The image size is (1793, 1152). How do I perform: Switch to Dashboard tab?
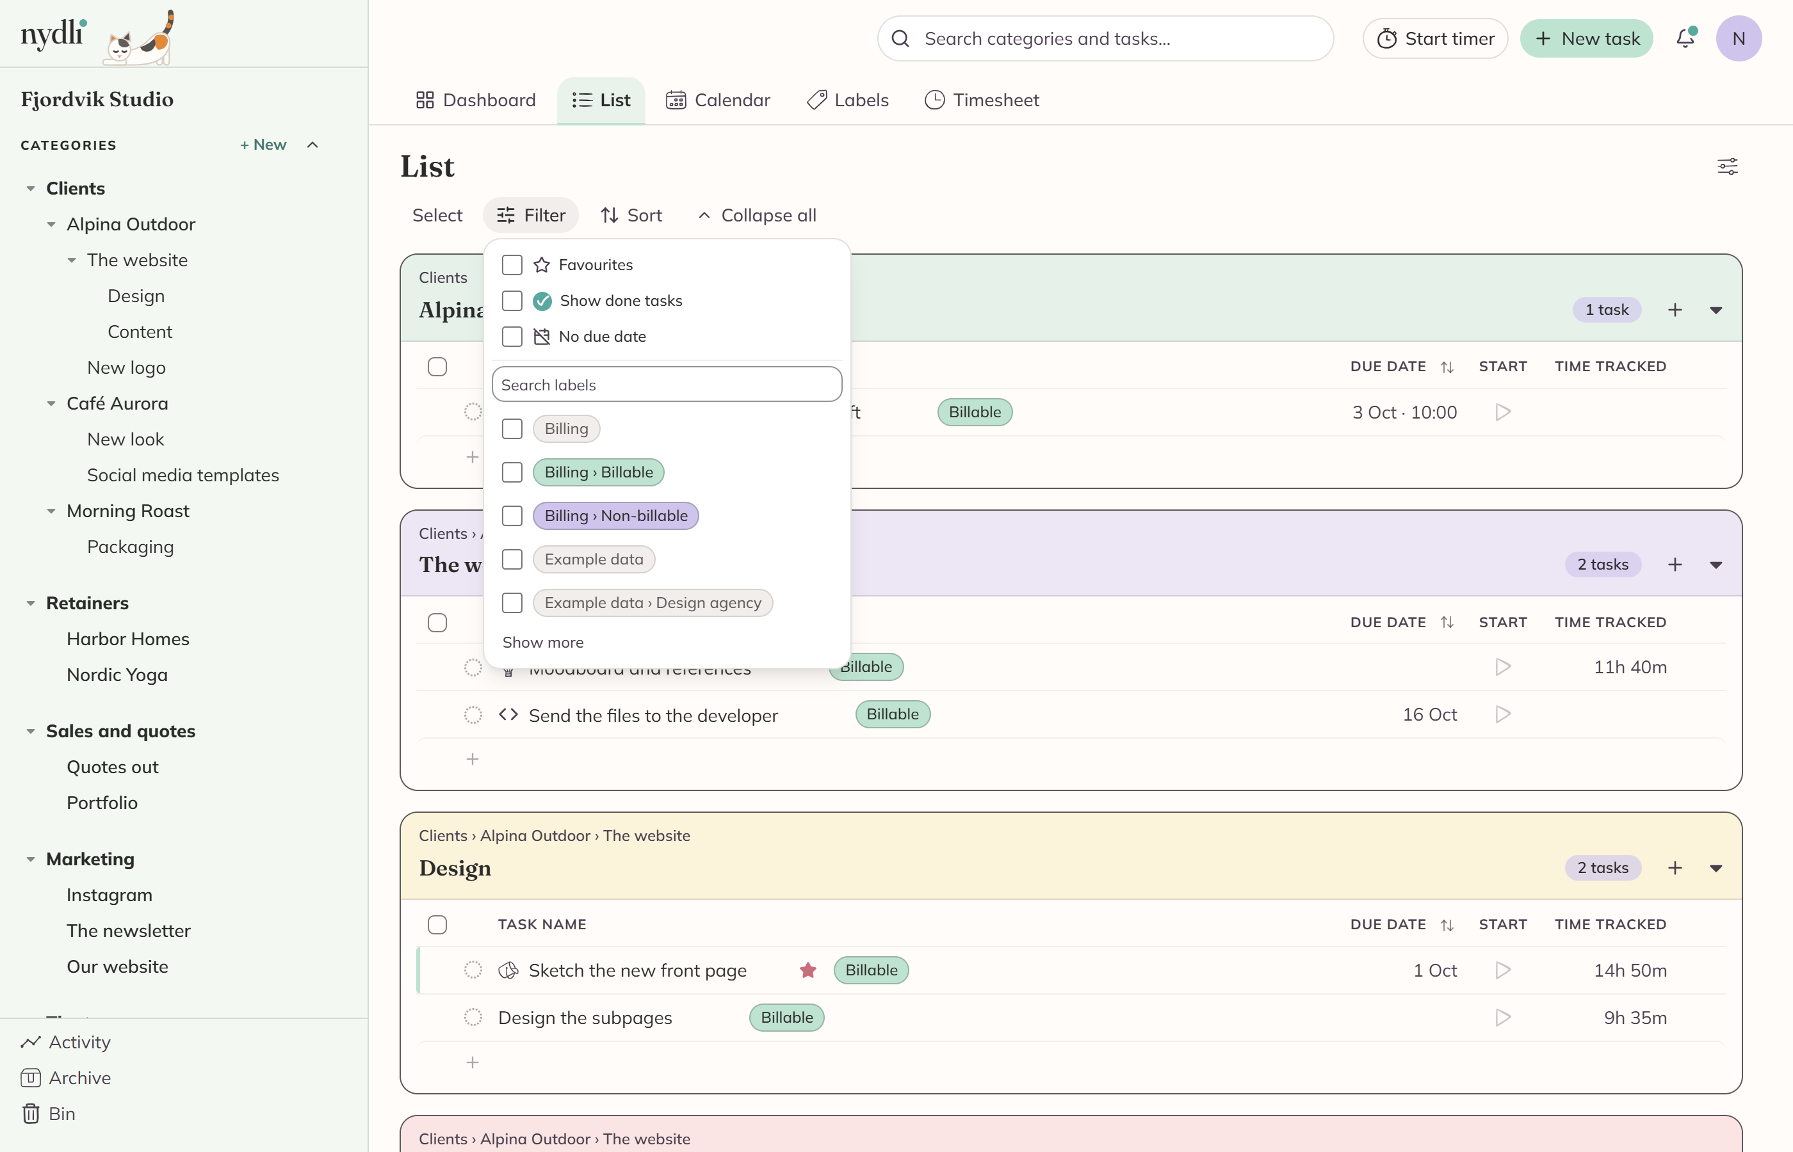[476, 100]
